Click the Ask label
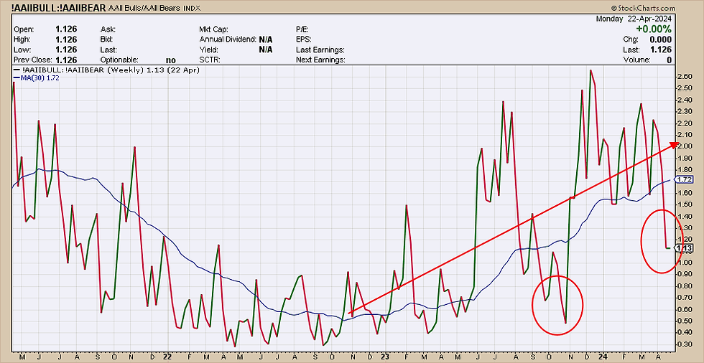 [x=108, y=29]
